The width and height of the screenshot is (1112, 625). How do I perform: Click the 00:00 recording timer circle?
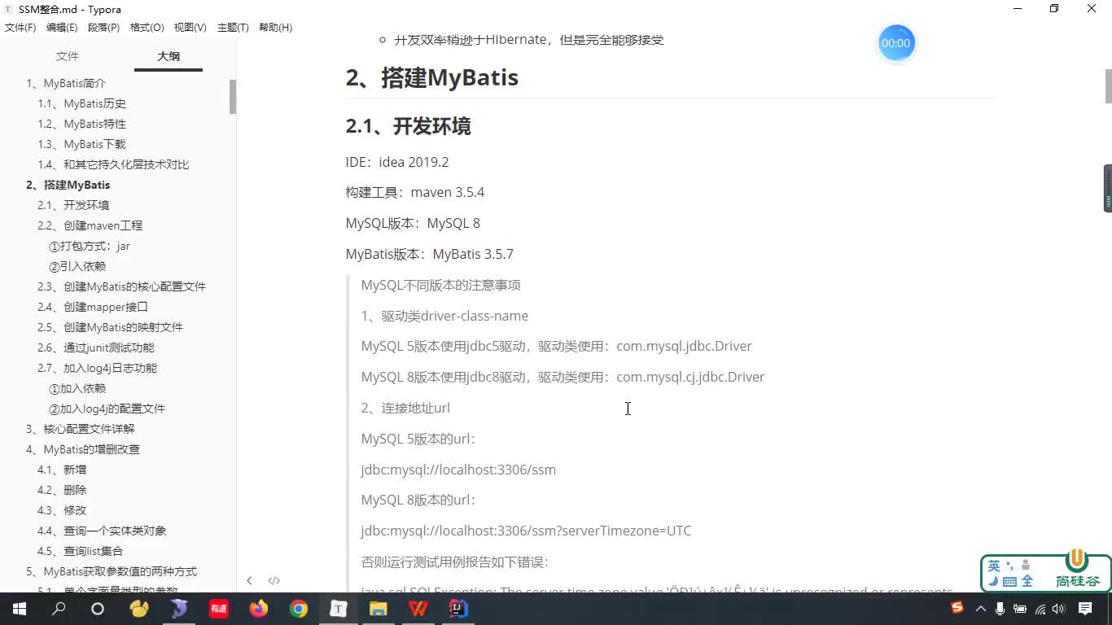click(895, 43)
